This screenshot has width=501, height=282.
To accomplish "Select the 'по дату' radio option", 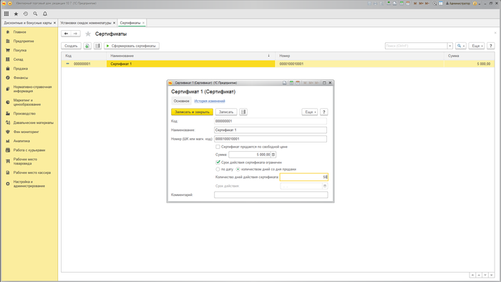I will pos(218,169).
